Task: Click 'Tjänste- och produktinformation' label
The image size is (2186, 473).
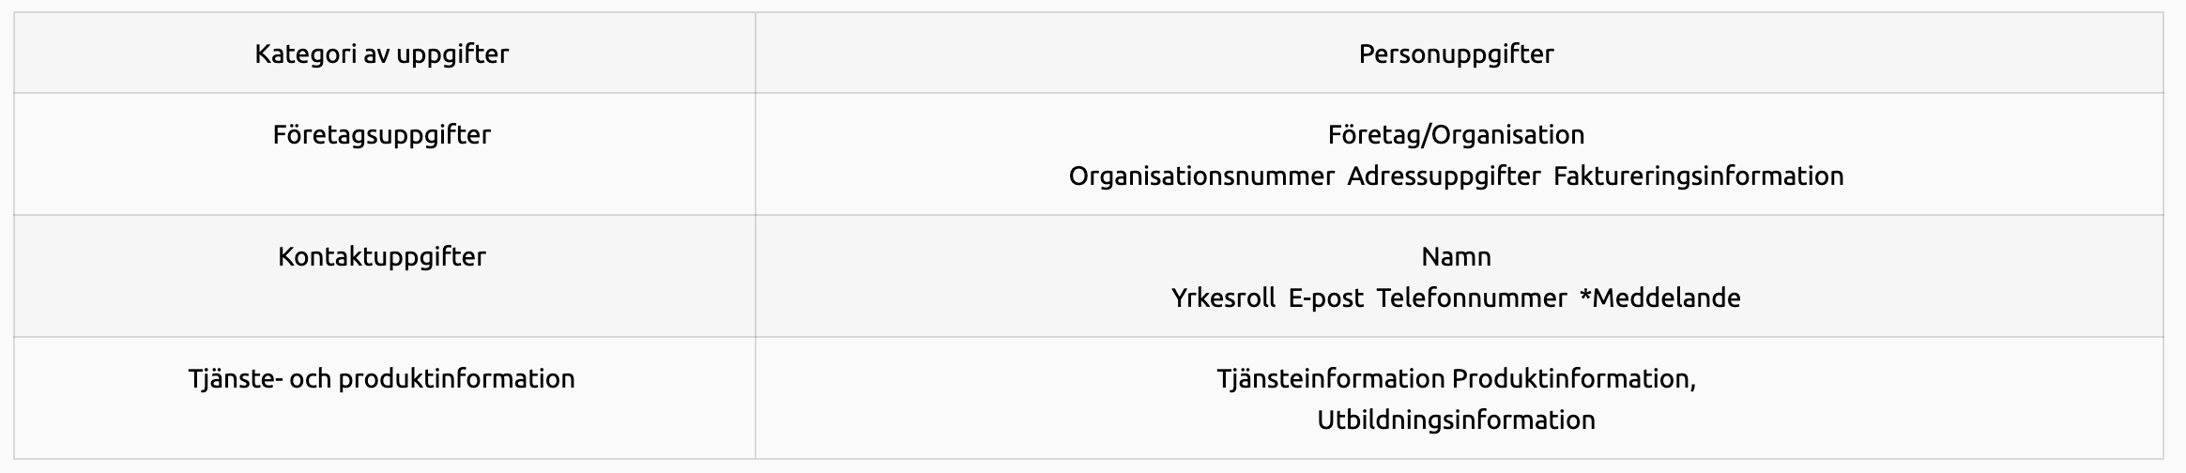Action: tap(382, 378)
